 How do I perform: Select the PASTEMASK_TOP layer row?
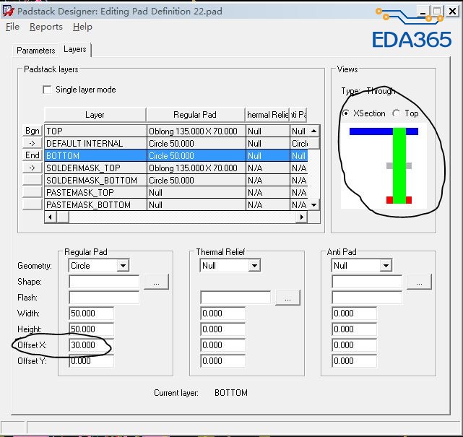click(176, 193)
